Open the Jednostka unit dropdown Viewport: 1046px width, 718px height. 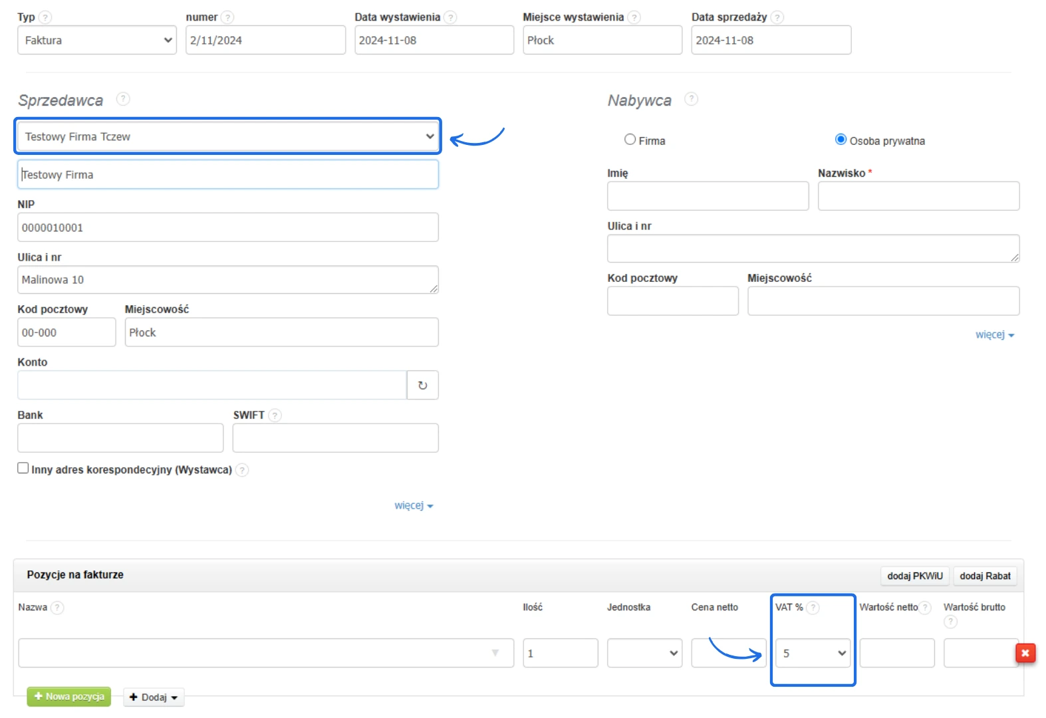(644, 654)
